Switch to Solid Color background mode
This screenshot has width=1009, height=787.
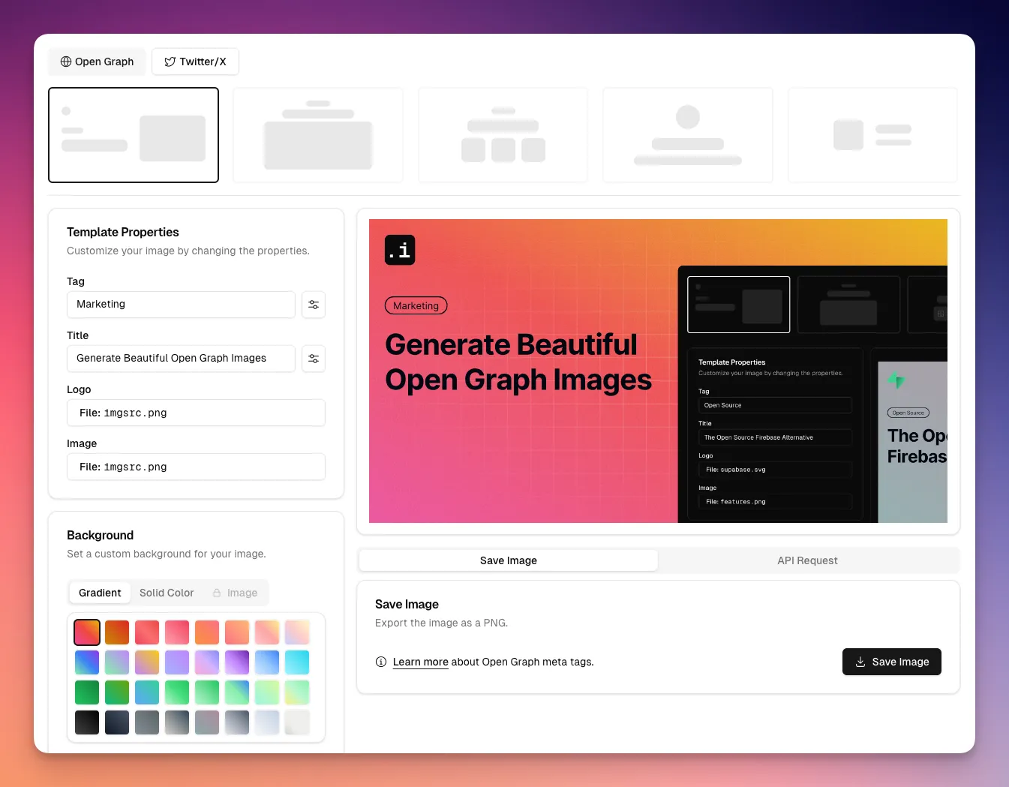click(x=167, y=593)
